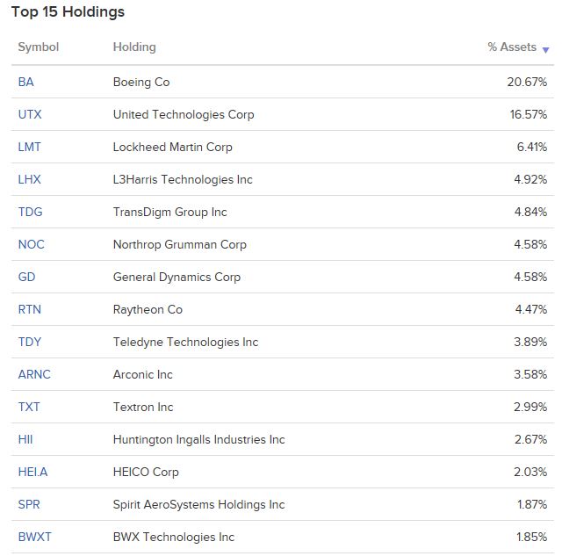Open the LHX ticker symbol link
The image size is (562, 556).
coord(29,179)
